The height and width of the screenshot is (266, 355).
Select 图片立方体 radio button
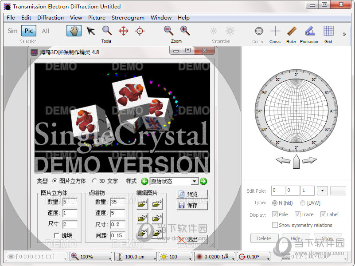[x=55, y=181]
